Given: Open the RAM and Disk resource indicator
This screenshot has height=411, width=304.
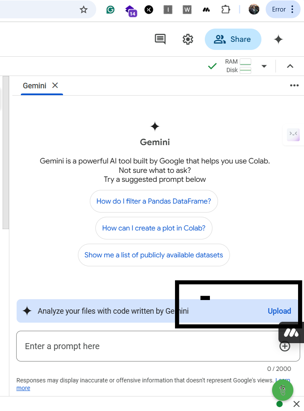Looking at the screenshot, I should (238, 66).
